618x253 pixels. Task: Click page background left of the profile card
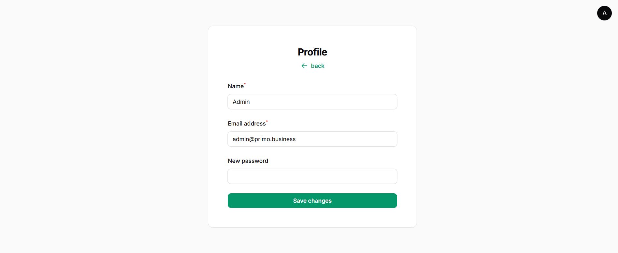click(104, 126)
